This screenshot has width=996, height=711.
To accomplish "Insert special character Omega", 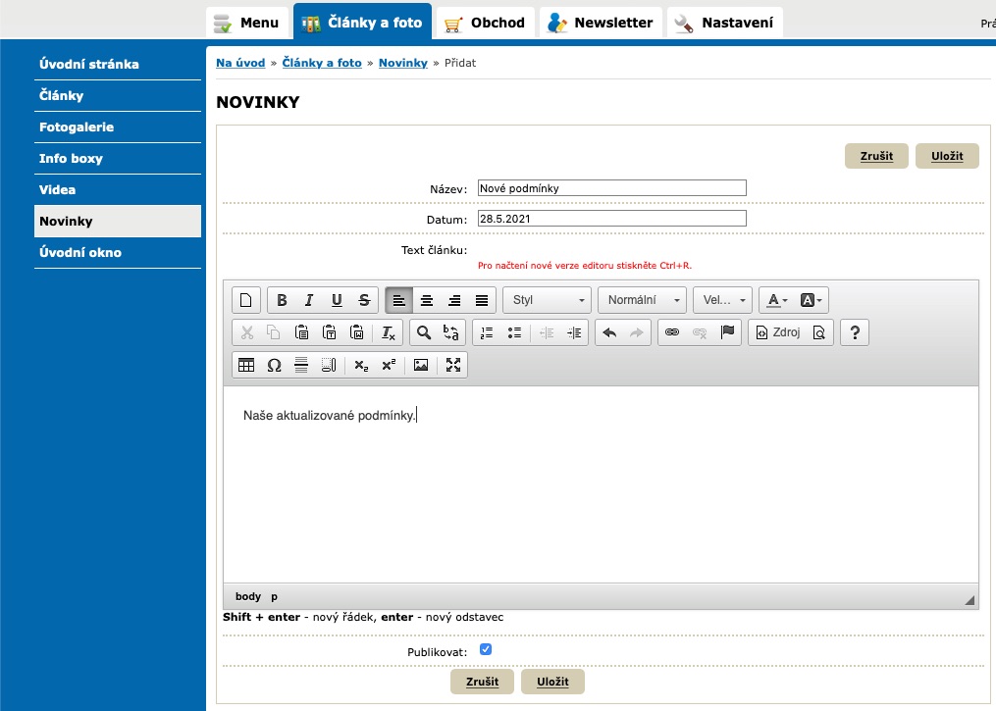I will coord(274,365).
